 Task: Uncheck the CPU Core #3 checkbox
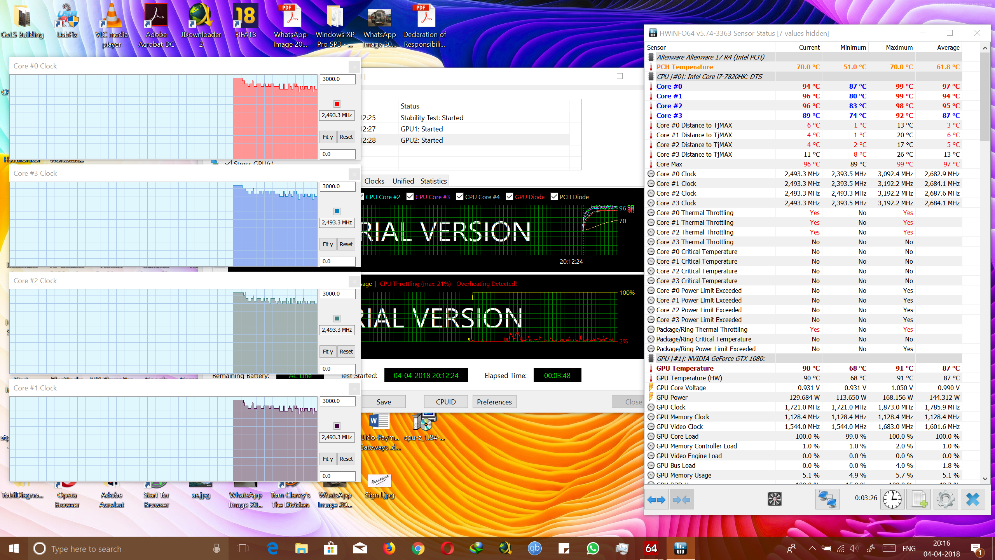(410, 197)
